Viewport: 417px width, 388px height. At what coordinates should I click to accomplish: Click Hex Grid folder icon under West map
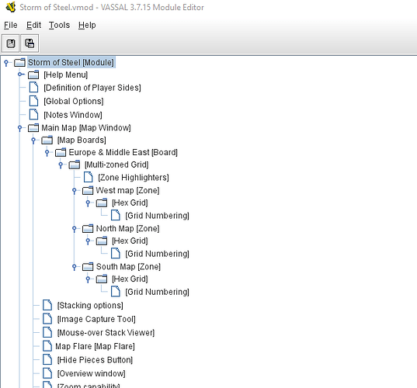[x=102, y=203]
